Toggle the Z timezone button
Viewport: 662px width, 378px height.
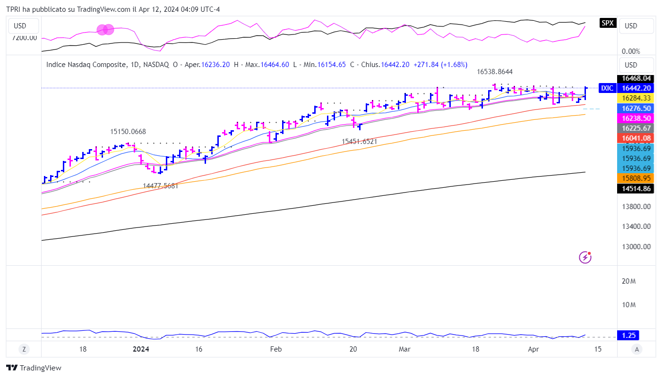tap(23, 349)
